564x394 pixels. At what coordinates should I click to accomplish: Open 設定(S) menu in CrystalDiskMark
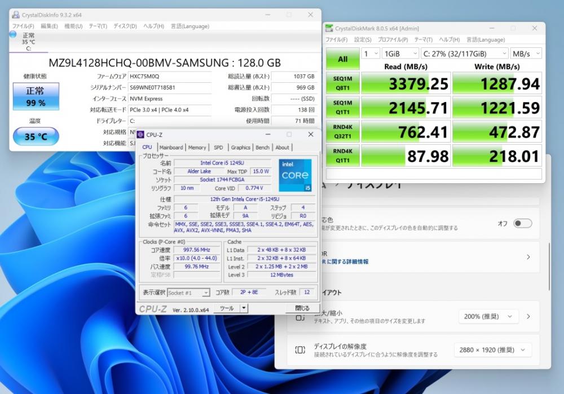[x=363, y=39]
